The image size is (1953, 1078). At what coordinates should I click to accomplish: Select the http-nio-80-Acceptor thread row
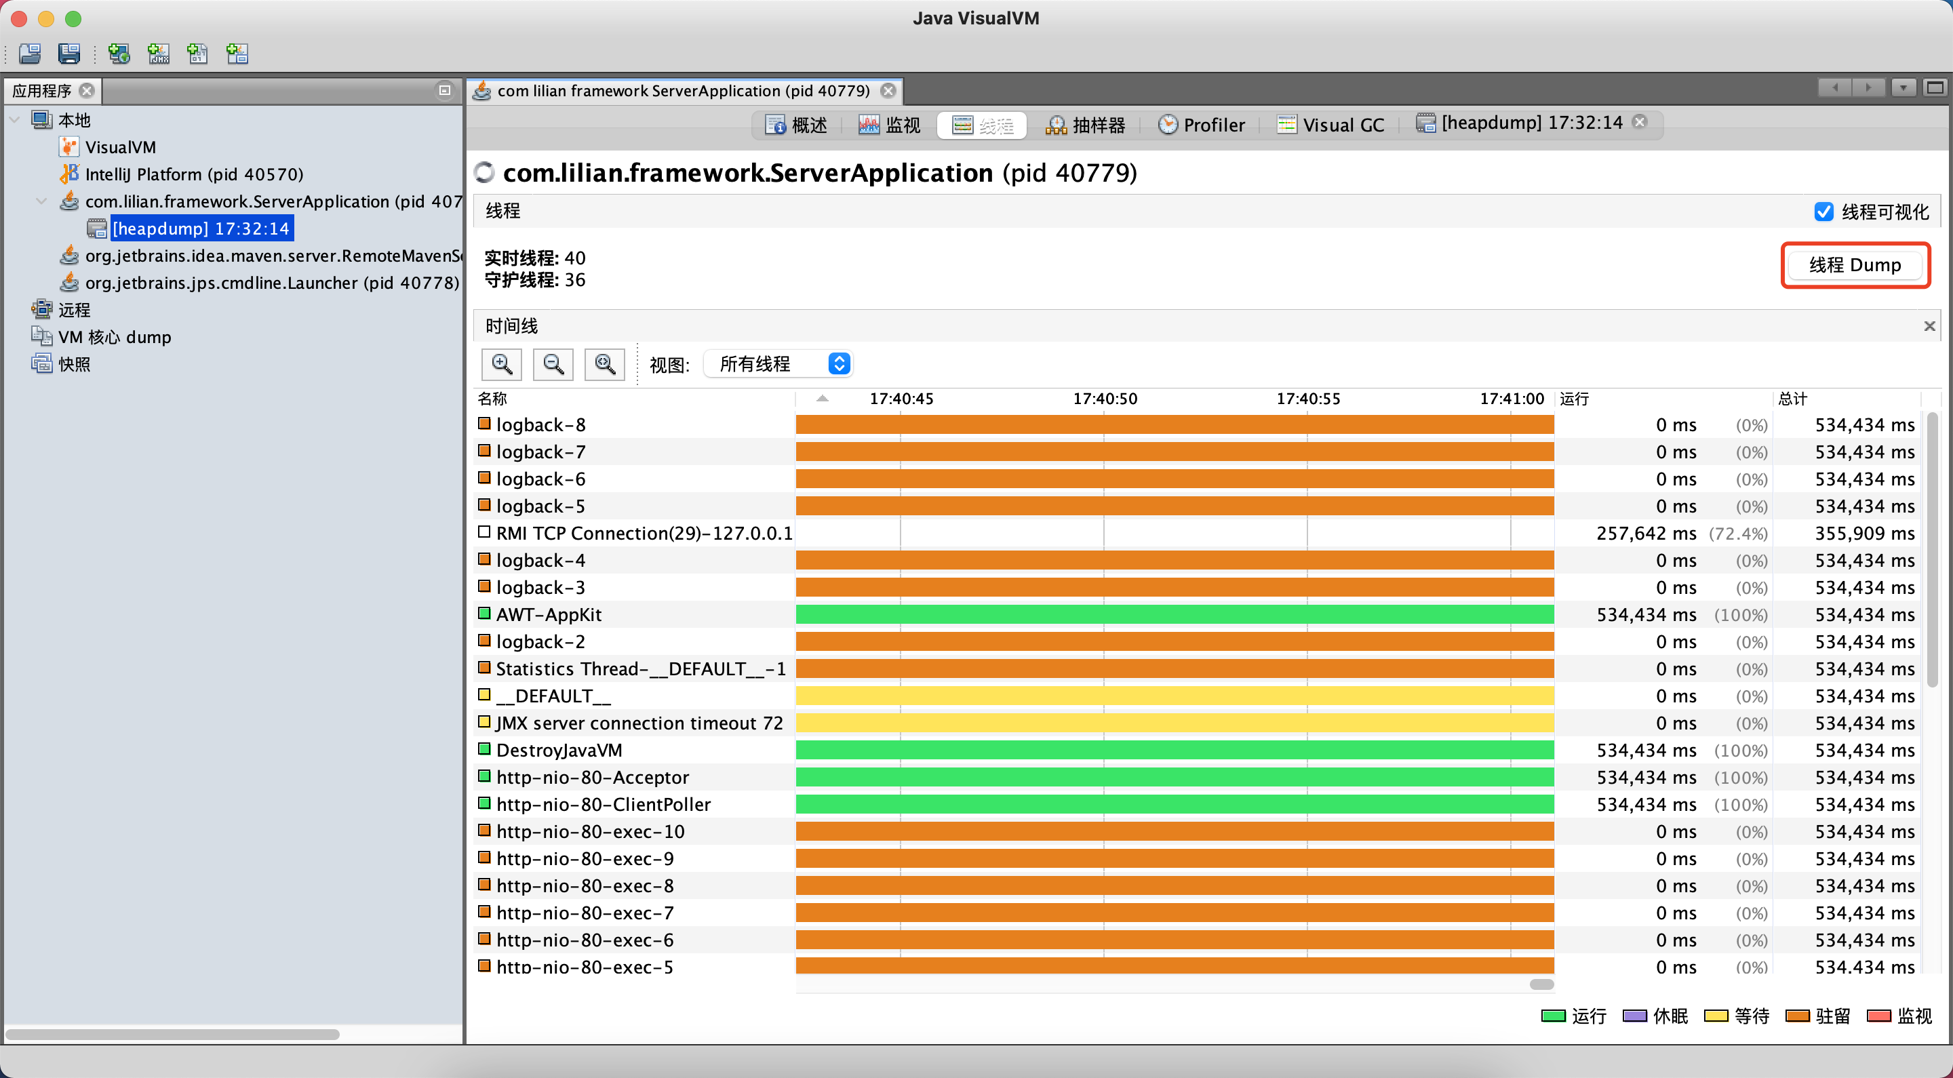1198,777
